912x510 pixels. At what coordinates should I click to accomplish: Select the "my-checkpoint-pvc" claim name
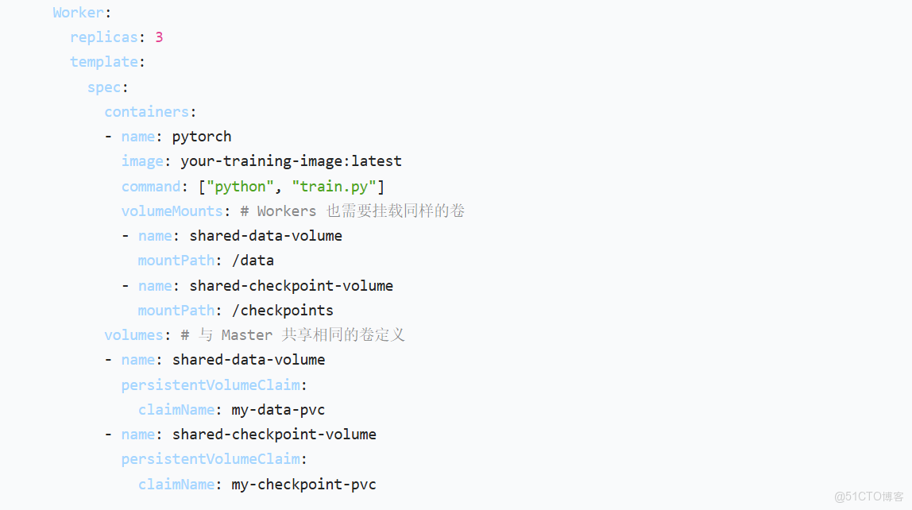303,485
